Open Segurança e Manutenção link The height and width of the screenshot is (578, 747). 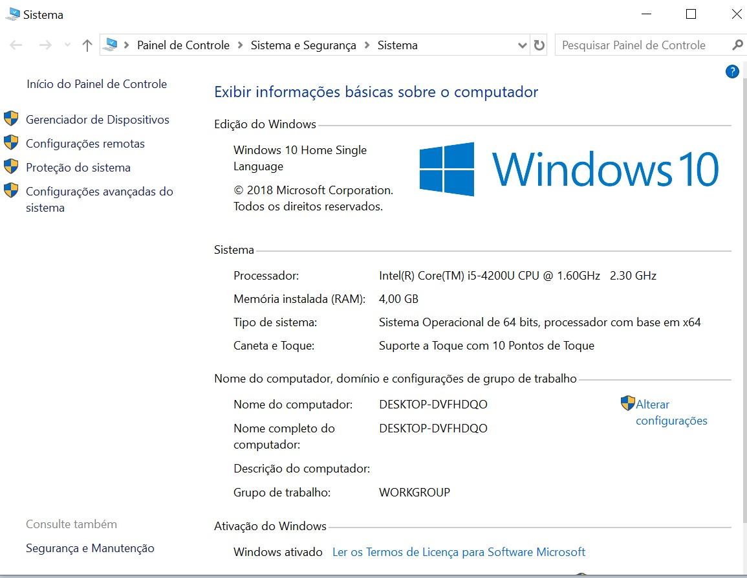[90, 548]
